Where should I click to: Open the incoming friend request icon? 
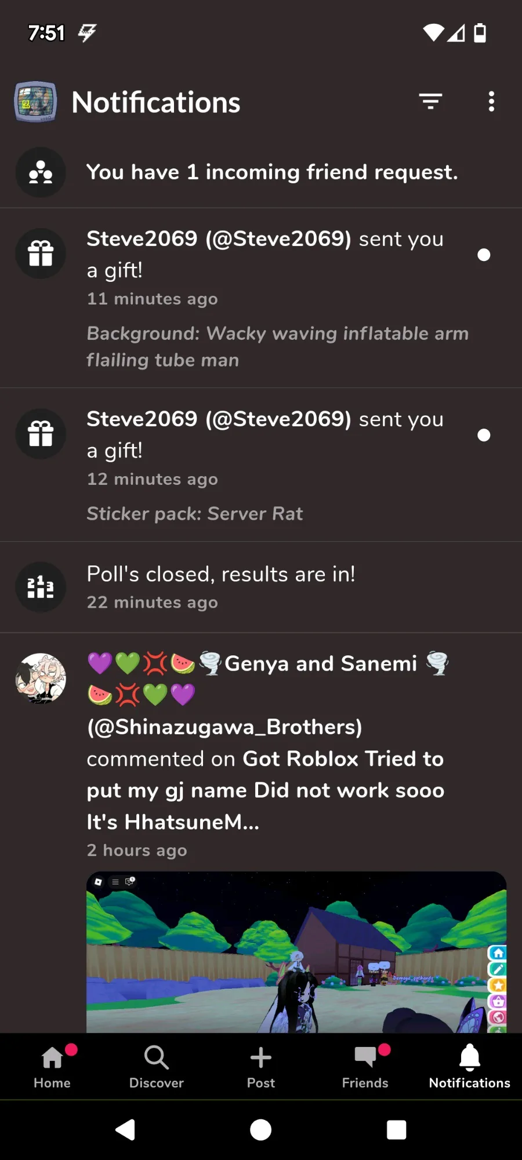41,172
